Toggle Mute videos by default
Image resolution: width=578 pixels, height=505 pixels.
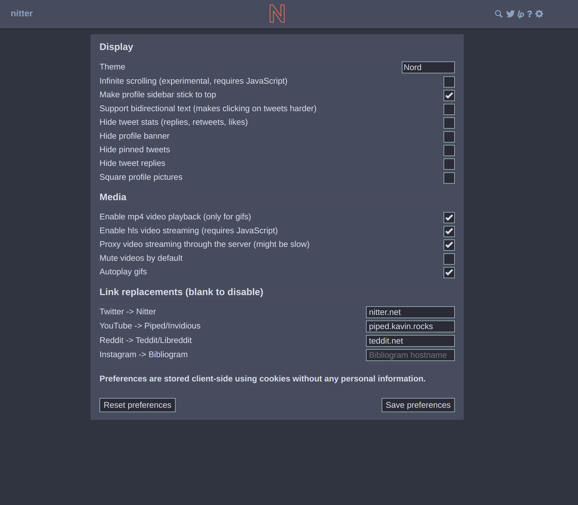point(449,259)
